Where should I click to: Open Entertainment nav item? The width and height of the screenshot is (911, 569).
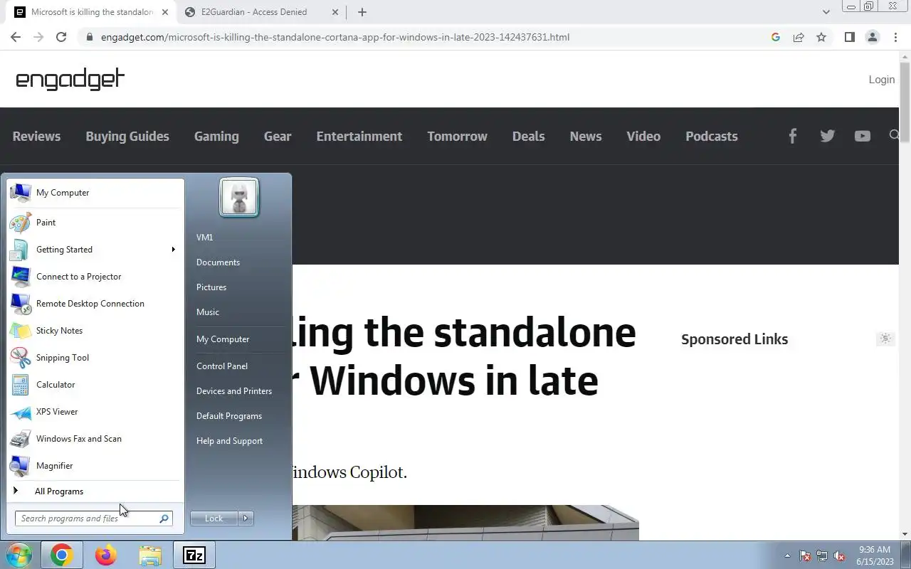(x=359, y=136)
